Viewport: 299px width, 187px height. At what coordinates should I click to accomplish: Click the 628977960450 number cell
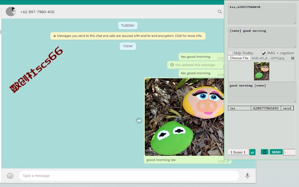(x=266, y=108)
